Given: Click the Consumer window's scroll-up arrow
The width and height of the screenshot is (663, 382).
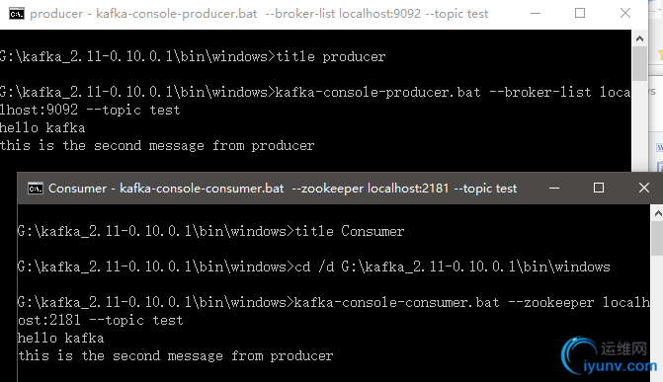Looking at the screenshot, I should [657, 213].
